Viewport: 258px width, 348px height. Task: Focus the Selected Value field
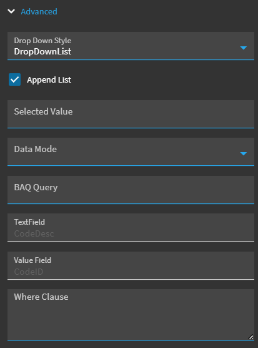pyautogui.click(x=131, y=114)
